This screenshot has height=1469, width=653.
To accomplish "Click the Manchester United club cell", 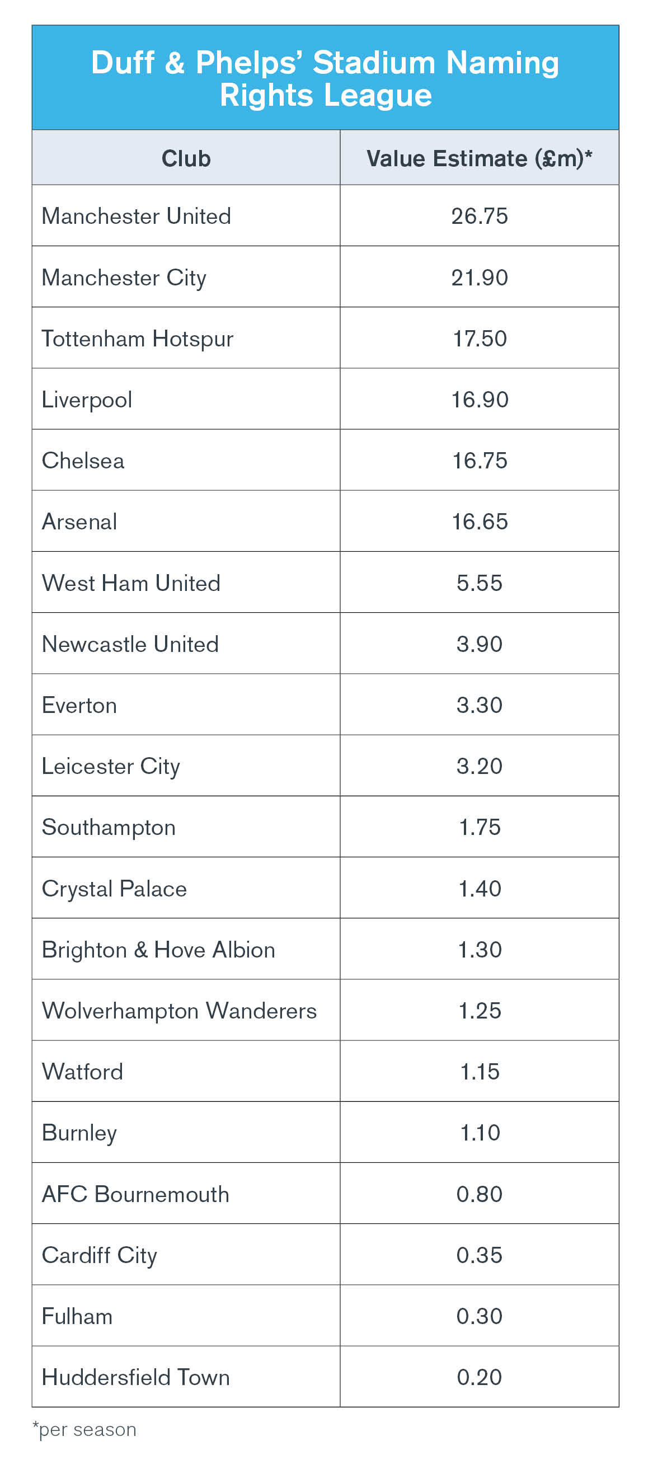I will tap(186, 216).
